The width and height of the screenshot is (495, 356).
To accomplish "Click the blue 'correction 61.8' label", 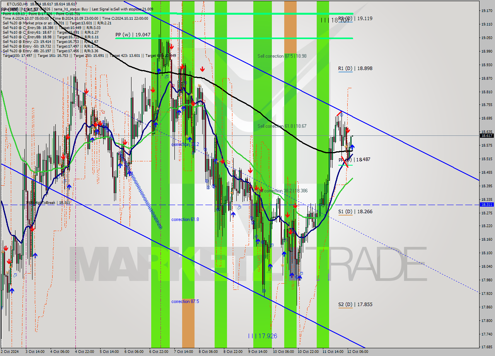I will pyautogui.click(x=185, y=219).
